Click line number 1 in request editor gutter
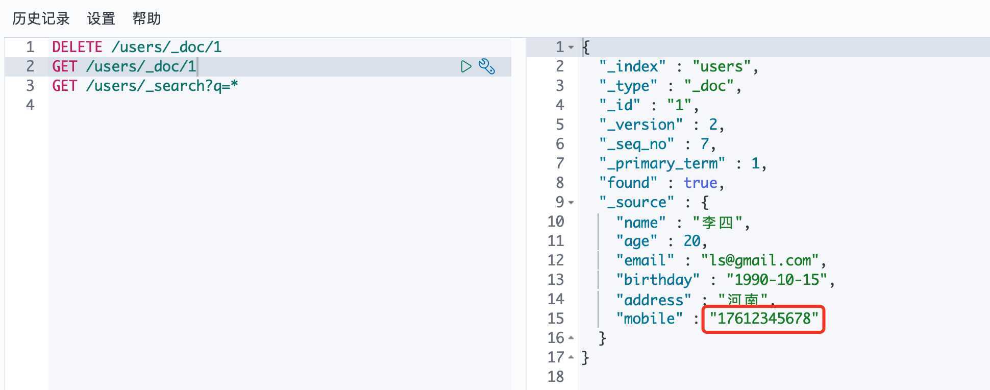This screenshot has height=390, width=990. pos(30,47)
